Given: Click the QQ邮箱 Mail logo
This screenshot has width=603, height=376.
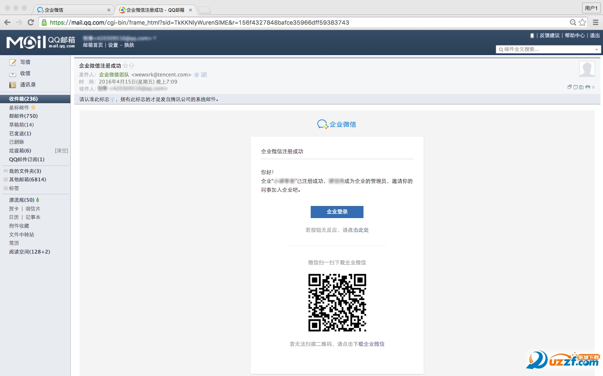Looking at the screenshot, I should pyautogui.click(x=41, y=42).
